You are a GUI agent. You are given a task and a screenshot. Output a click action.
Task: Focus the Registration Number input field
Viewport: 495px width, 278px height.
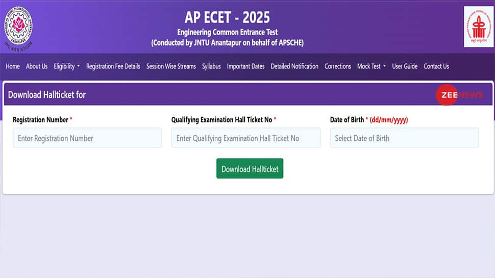(x=87, y=138)
